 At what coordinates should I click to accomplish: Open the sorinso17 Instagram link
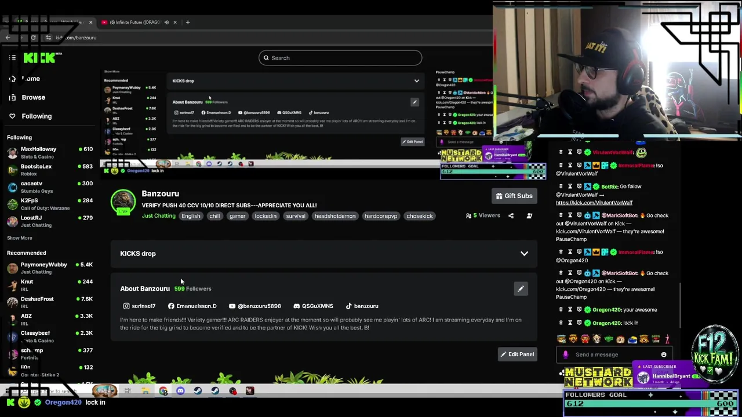point(139,306)
